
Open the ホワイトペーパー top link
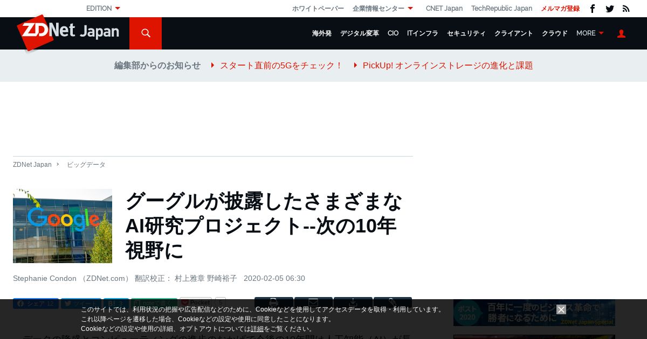pyautogui.click(x=318, y=9)
